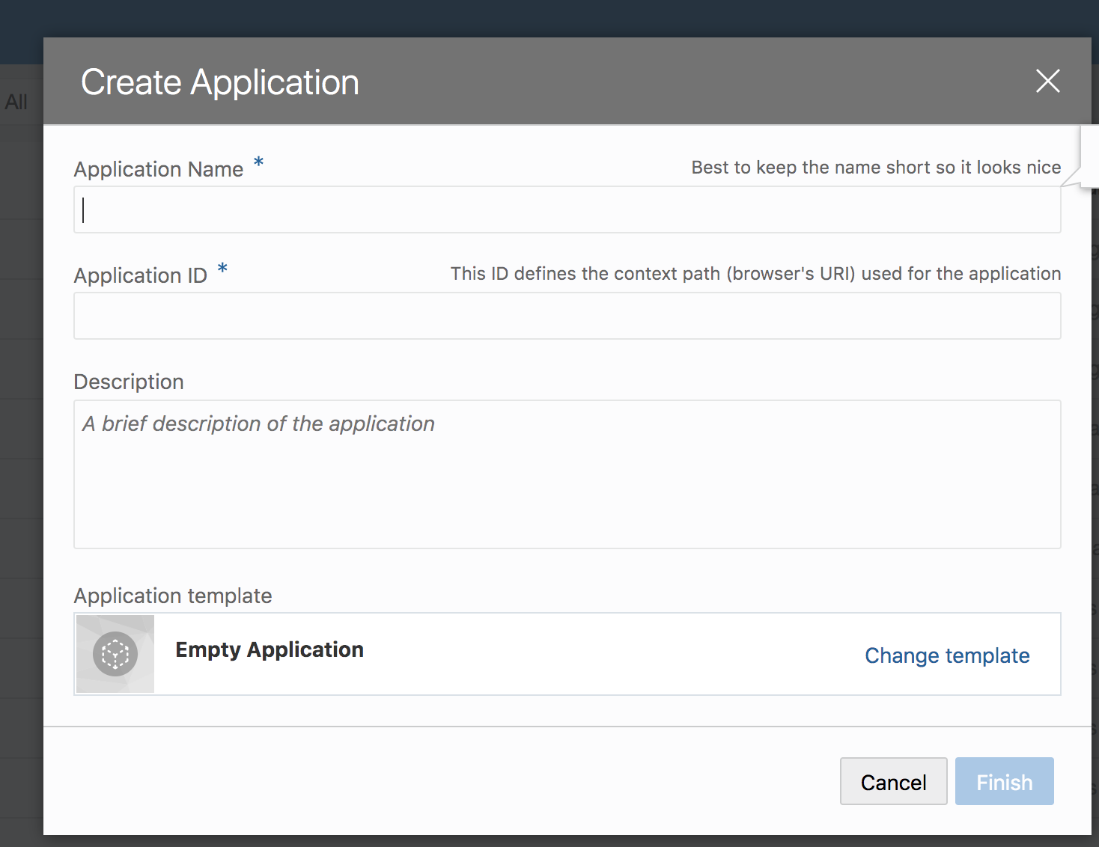Click the 'Description' label

129,382
